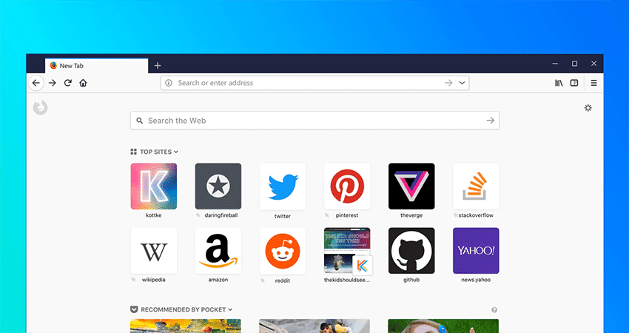Open the pinterest top site tile
Viewport: 629px width, 333px height.
pos(347,186)
